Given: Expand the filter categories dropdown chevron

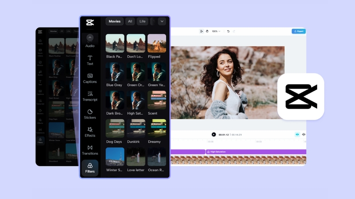Looking at the screenshot, I should click(162, 21).
